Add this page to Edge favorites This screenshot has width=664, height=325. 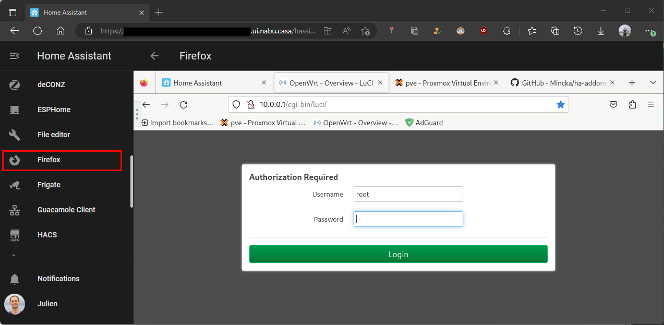pyautogui.click(x=365, y=31)
